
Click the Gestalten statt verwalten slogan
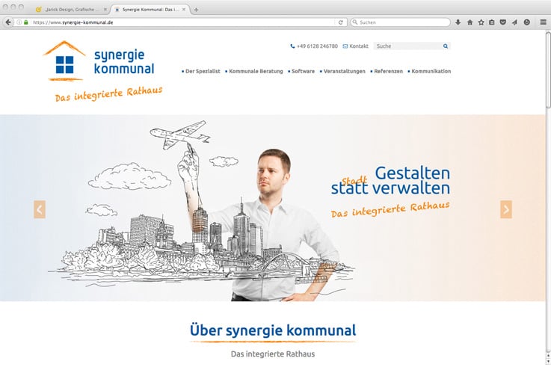pos(390,180)
